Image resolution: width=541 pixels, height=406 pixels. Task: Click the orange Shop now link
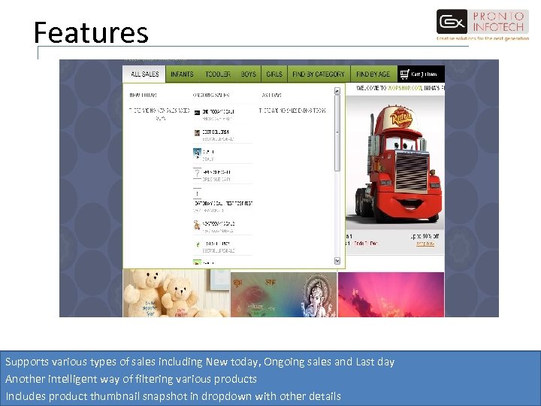(425, 244)
